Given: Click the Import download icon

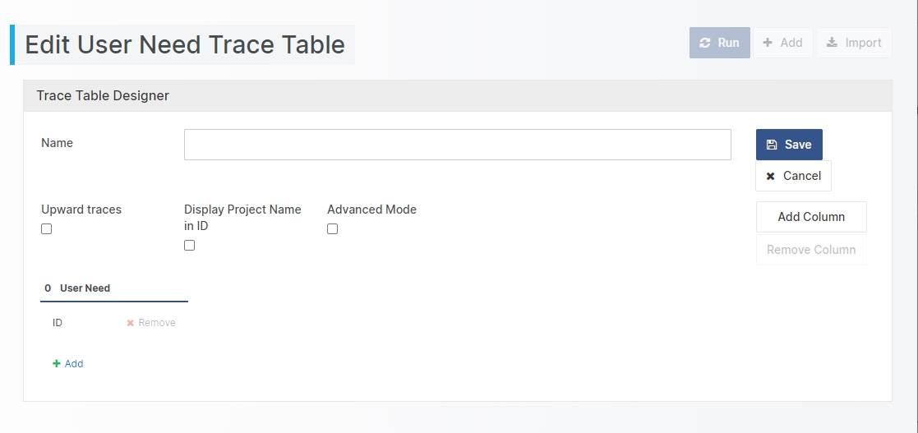Looking at the screenshot, I should (x=833, y=43).
